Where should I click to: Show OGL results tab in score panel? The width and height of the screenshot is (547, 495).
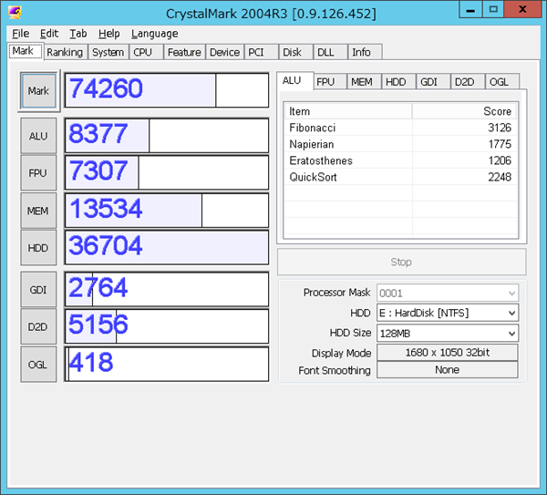click(502, 82)
